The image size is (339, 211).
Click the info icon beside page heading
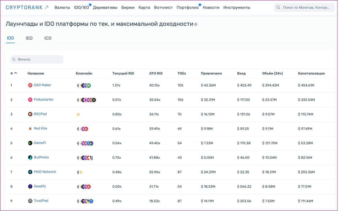click(x=196, y=24)
